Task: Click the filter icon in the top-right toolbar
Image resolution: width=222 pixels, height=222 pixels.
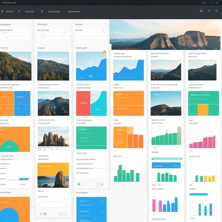Action: [209, 11]
